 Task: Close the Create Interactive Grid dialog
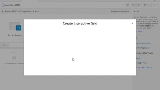(x=132, y=23)
